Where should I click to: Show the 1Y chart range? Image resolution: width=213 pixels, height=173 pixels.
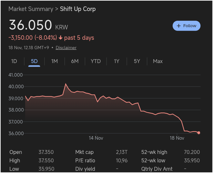(x=117, y=61)
